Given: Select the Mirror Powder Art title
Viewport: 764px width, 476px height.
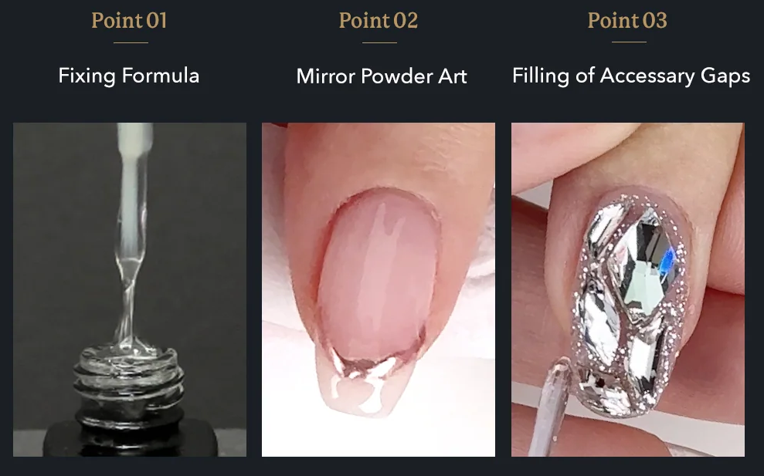Looking at the screenshot, I should 382,76.
